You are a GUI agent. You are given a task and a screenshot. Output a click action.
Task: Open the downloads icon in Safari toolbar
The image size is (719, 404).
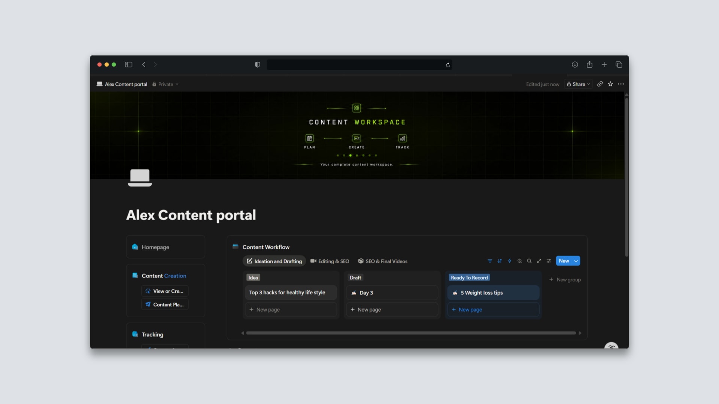pos(575,65)
